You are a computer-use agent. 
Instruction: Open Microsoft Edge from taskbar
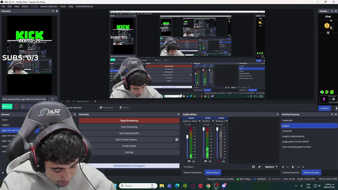tap(177, 186)
